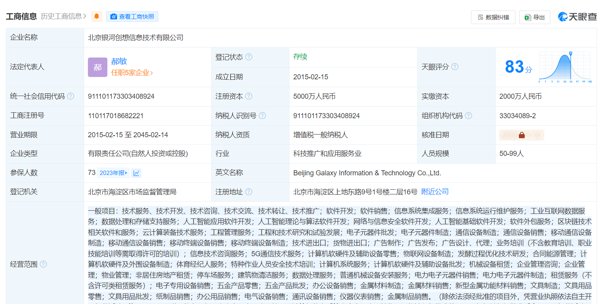The image size is (599, 304).
Task: Click business term 2015-02-15 至 2045-02-14
Action: click(x=128, y=135)
